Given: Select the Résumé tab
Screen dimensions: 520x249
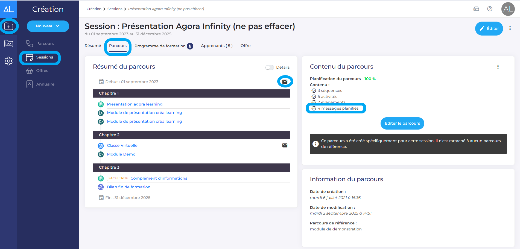Looking at the screenshot, I should [93, 46].
